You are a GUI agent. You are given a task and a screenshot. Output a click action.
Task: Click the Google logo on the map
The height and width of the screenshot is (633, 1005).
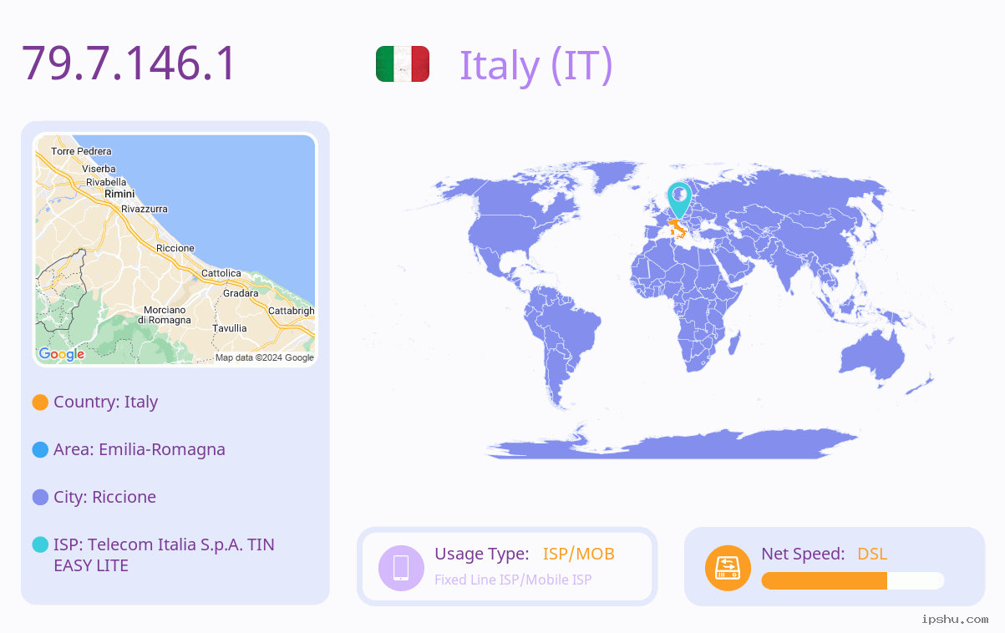click(62, 354)
